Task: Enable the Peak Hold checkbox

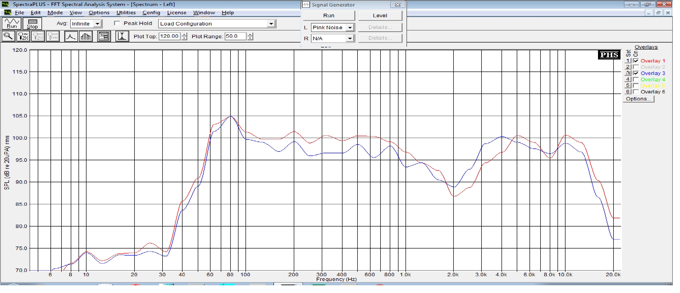Action: coord(117,23)
